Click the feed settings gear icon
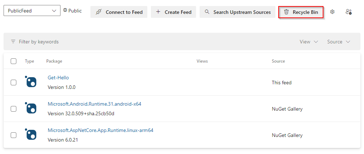 332,12
